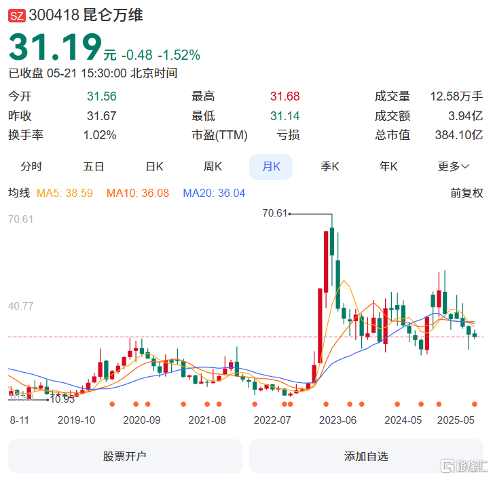
Task: Click the price change -0.48 -1.52%
Action: pyautogui.click(x=161, y=55)
